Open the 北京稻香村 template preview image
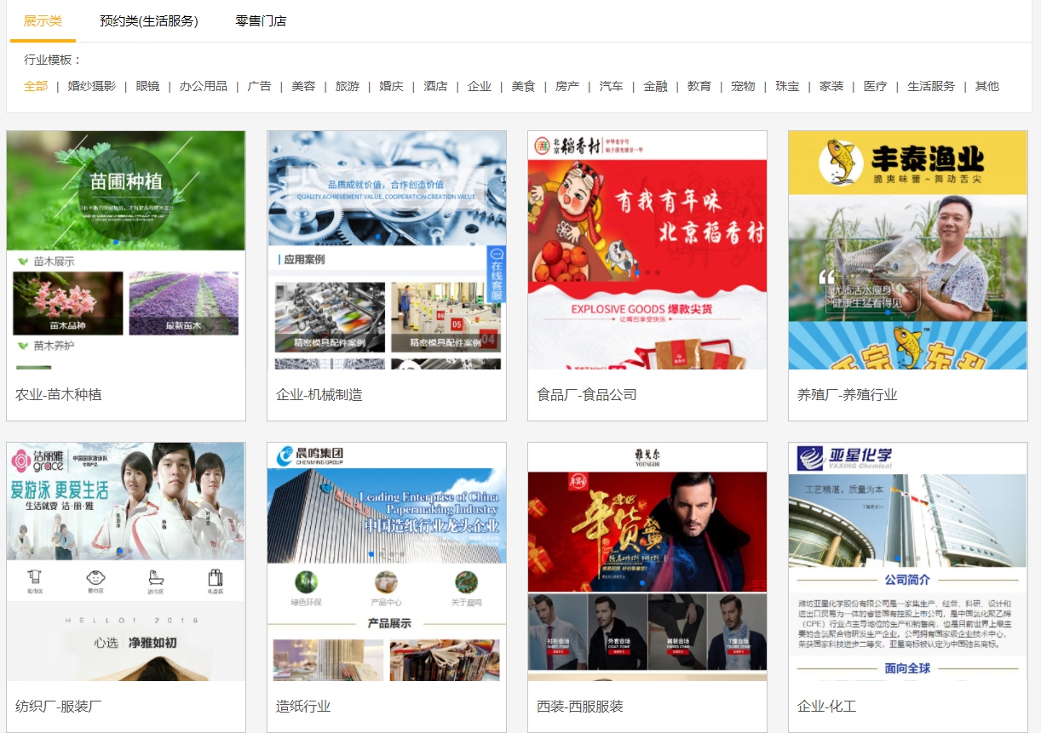 (647, 249)
